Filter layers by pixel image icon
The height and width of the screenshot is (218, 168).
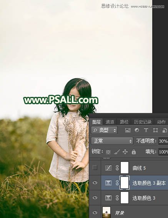coord(128,130)
